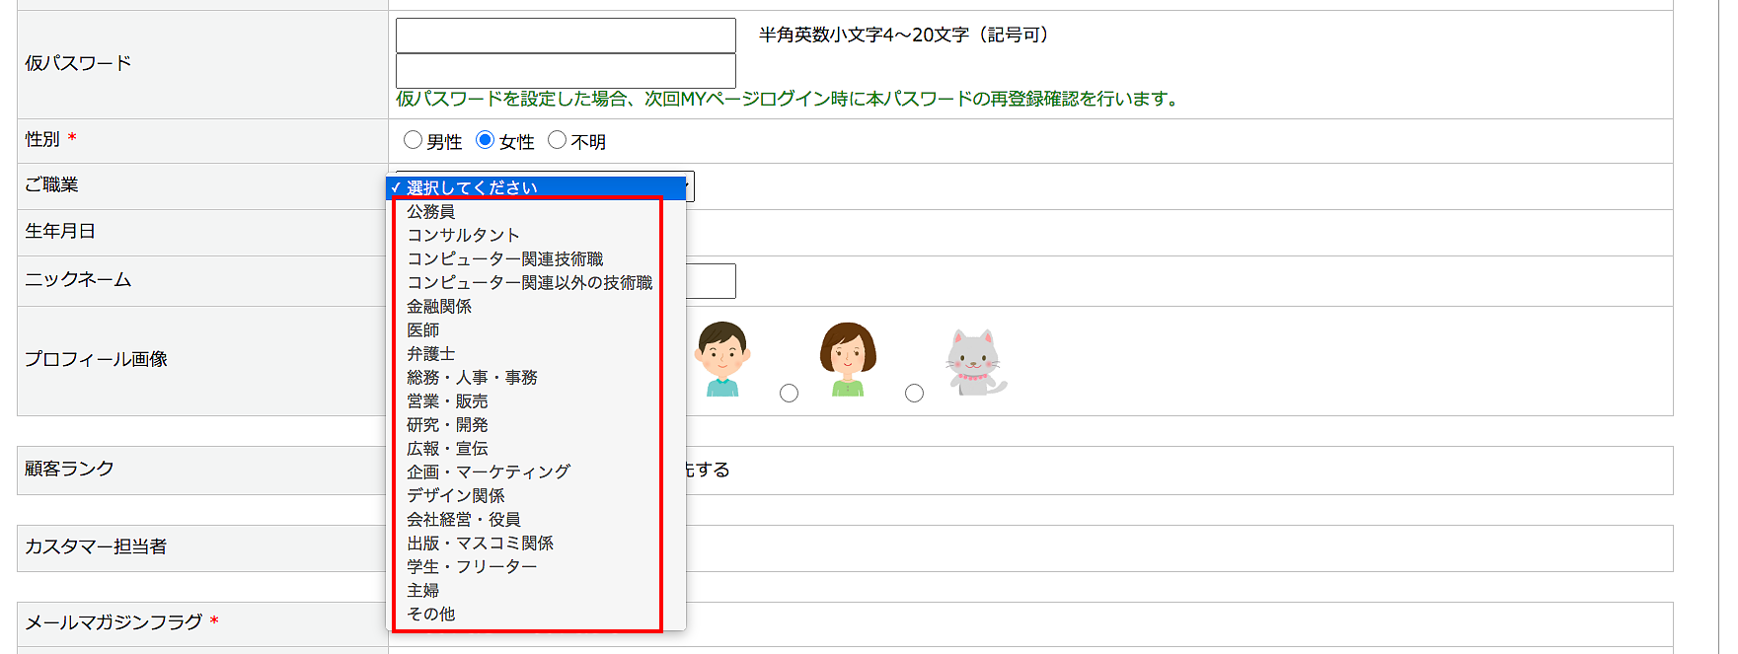Choose 金融関係 occupation option

point(439,307)
